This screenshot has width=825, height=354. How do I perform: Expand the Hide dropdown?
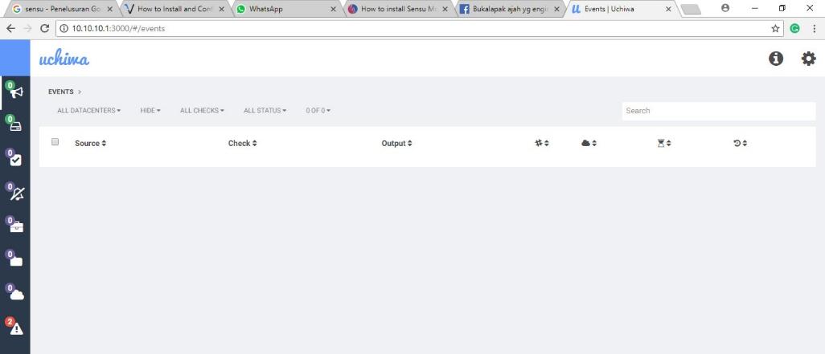(150, 110)
